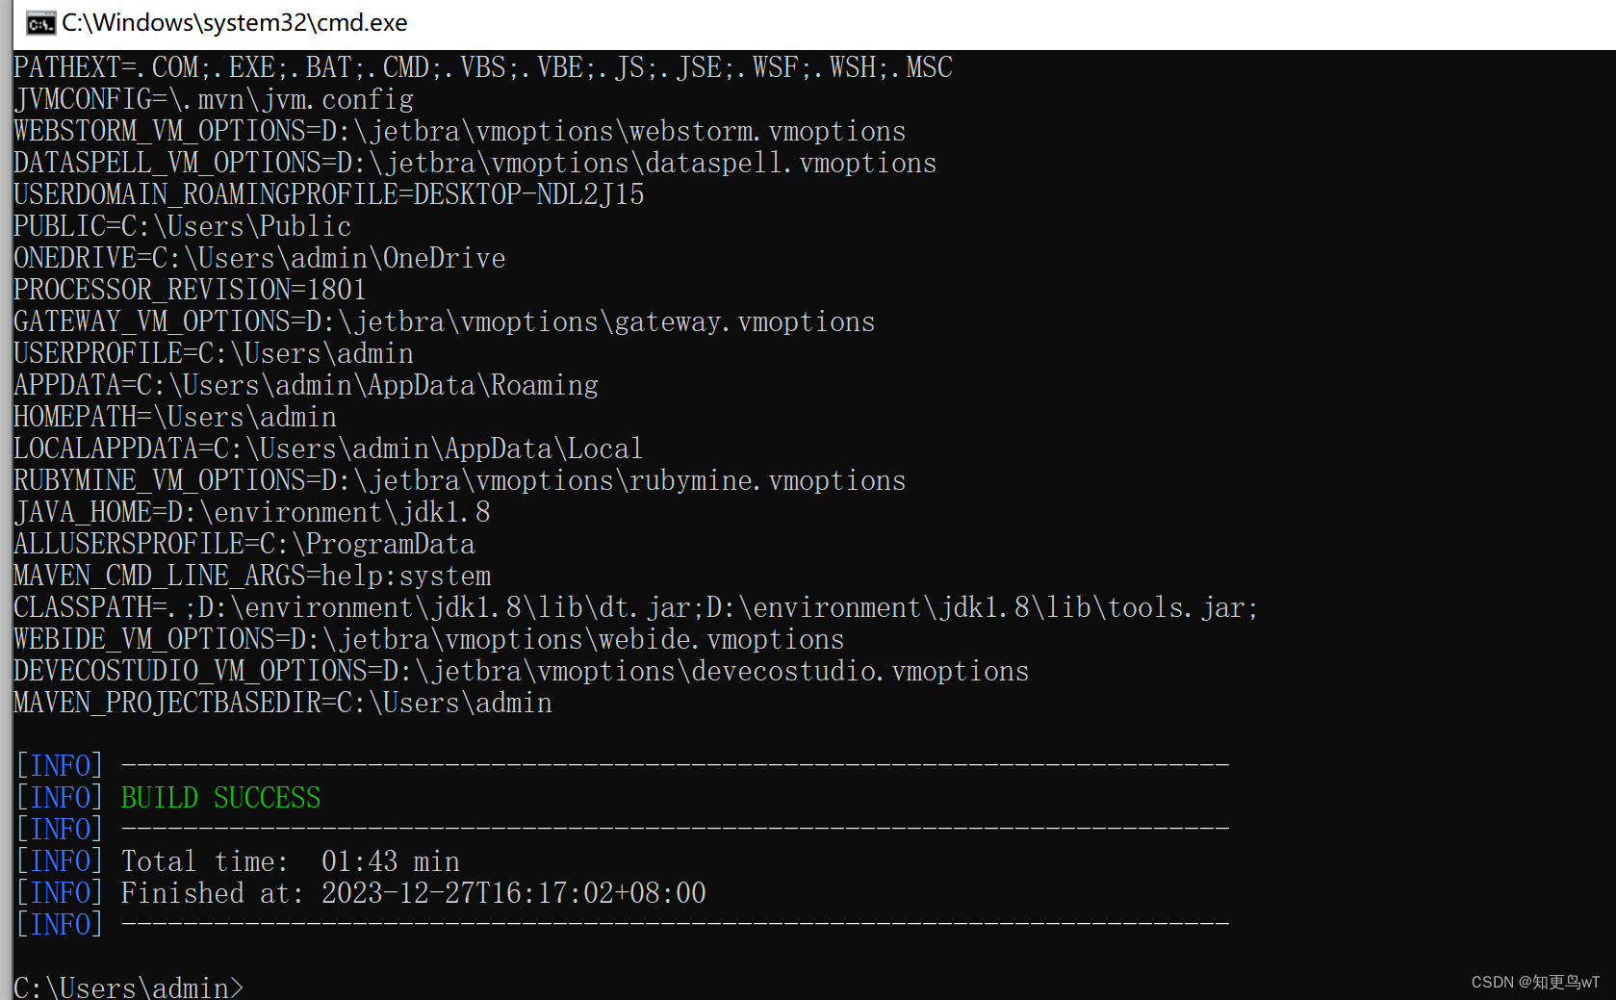Click the LOCALAPPDATA variable line

tap(327, 449)
